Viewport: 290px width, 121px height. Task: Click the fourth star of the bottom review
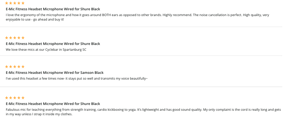click(x=19, y=98)
